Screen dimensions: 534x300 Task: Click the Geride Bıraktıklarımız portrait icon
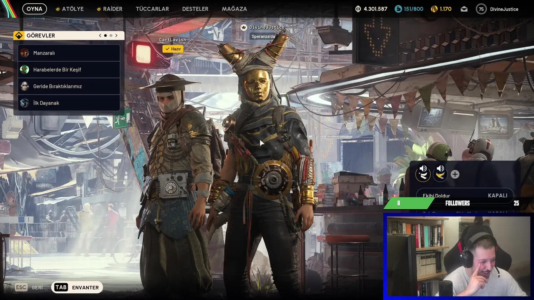tap(25, 86)
